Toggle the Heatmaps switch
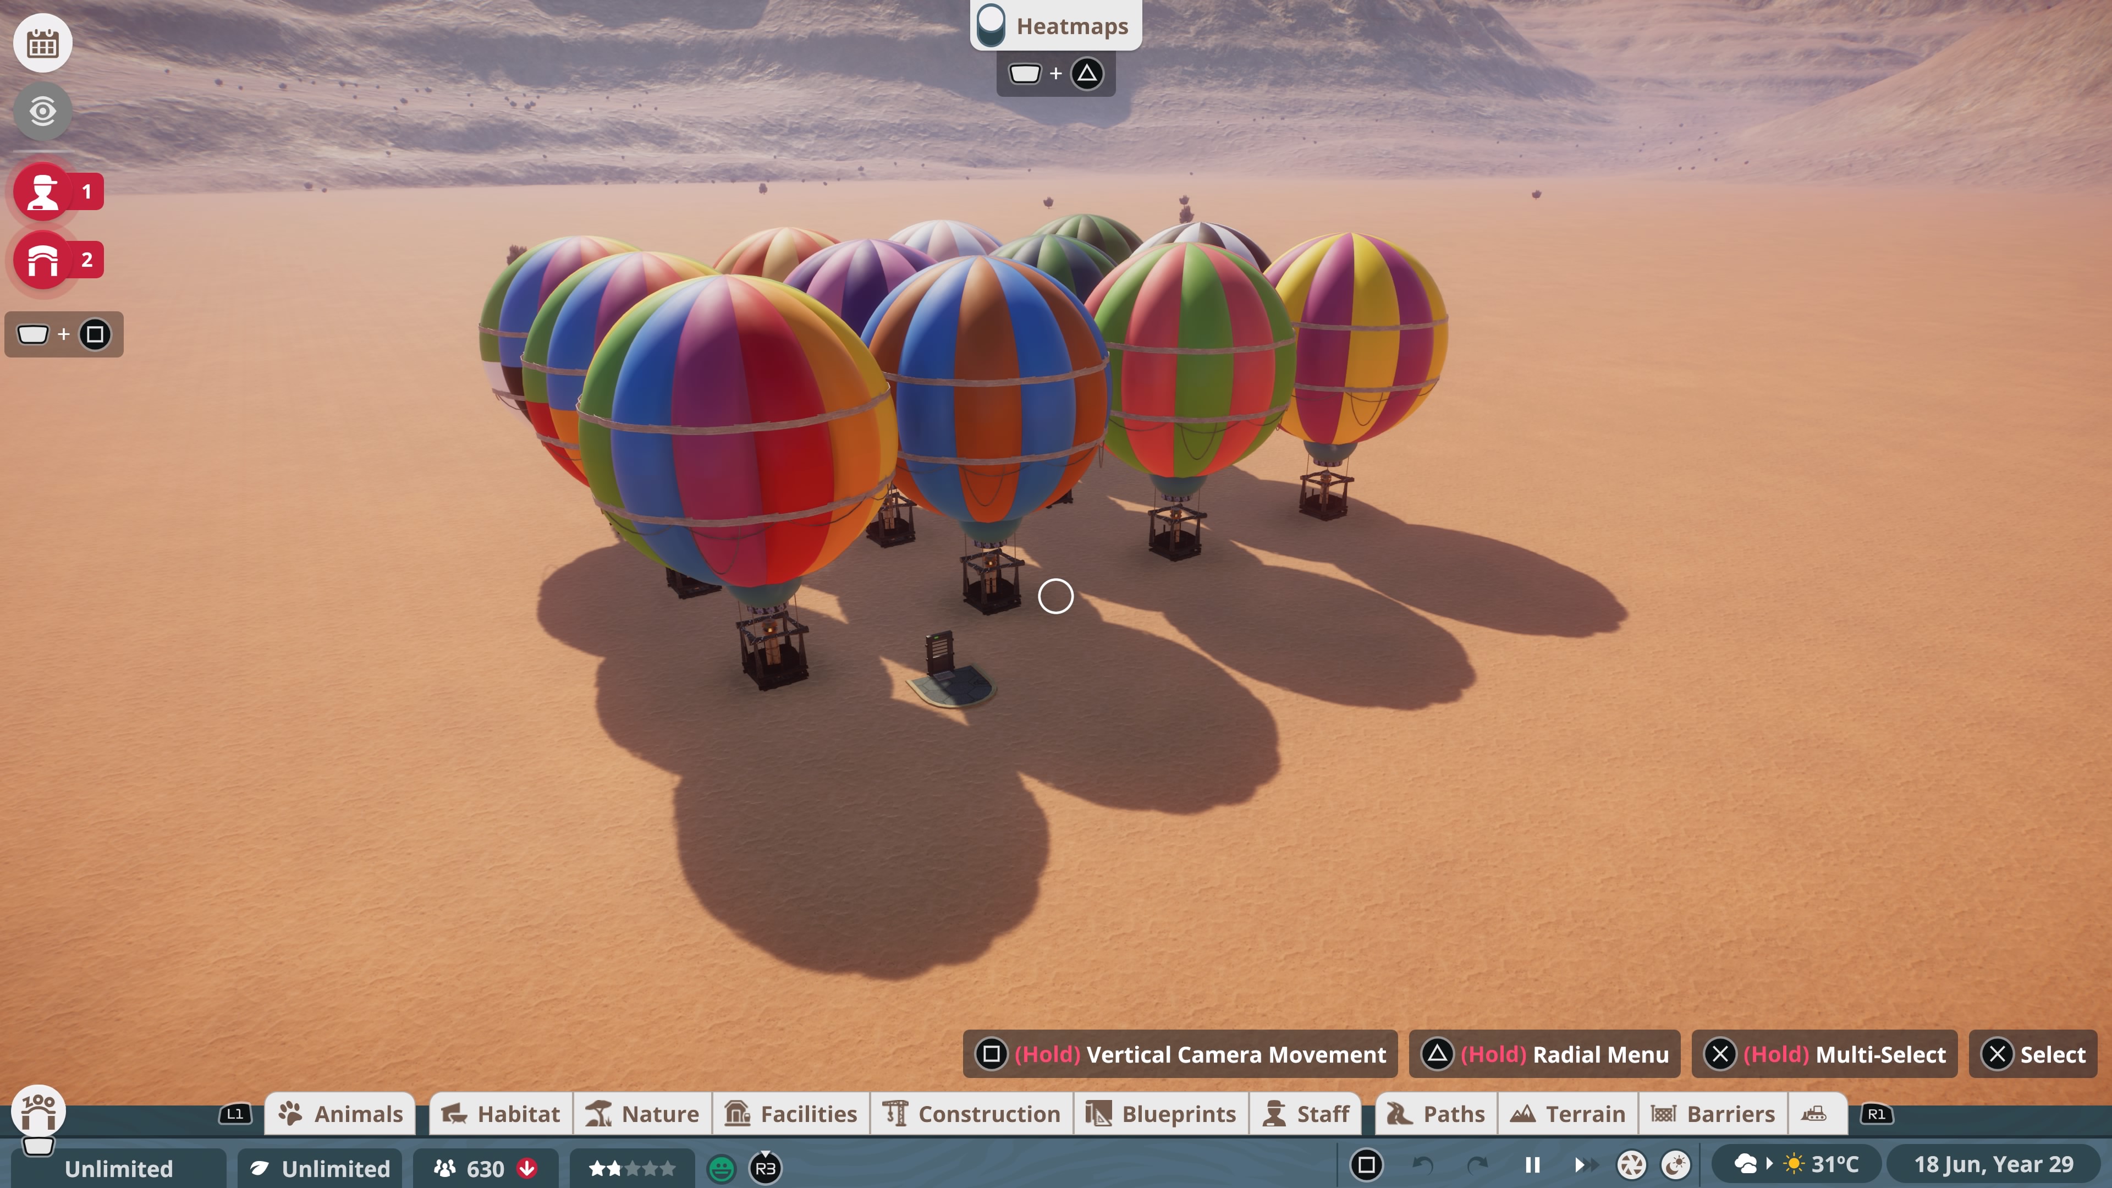Image resolution: width=2112 pixels, height=1188 pixels. [991, 25]
